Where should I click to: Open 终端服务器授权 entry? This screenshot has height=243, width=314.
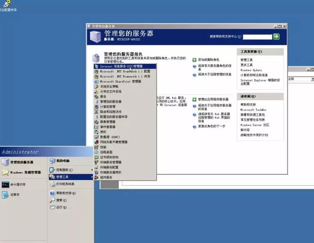125,172
